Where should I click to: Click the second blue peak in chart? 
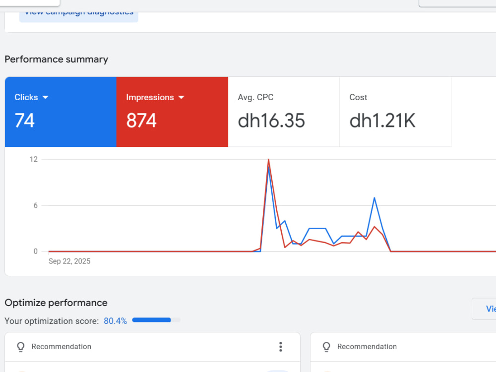tap(374, 198)
